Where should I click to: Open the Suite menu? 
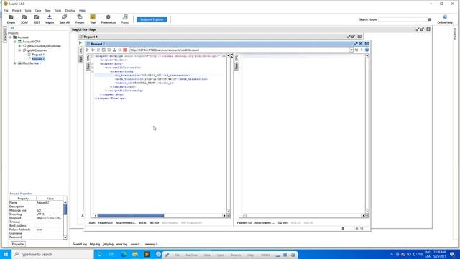(28, 11)
